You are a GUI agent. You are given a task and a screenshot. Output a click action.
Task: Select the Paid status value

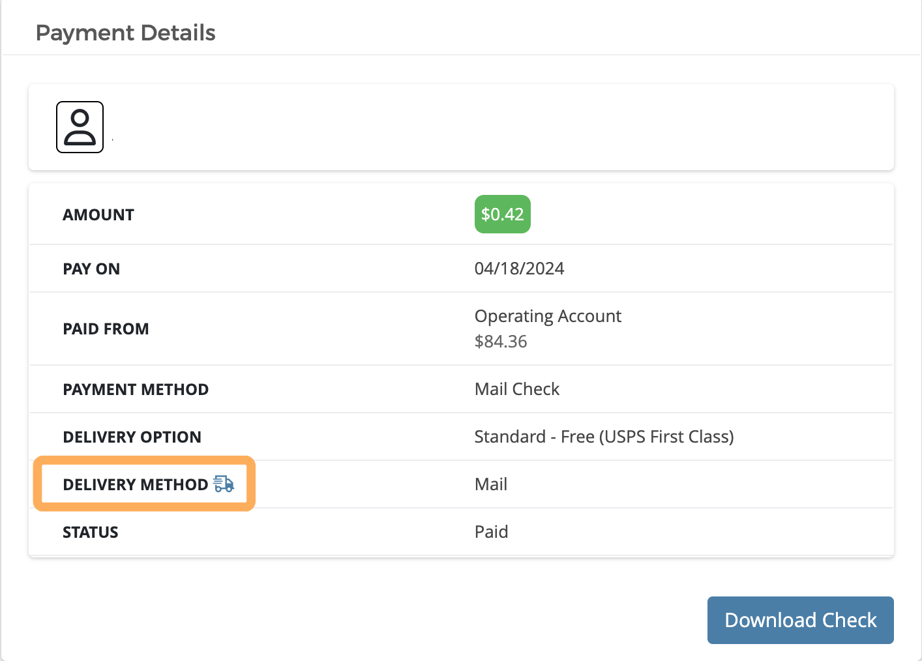tap(491, 532)
